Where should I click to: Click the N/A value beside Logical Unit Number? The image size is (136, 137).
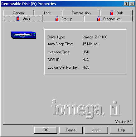coord(85,67)
